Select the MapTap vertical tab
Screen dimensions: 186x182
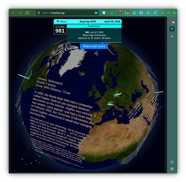(x=172, y=29)
